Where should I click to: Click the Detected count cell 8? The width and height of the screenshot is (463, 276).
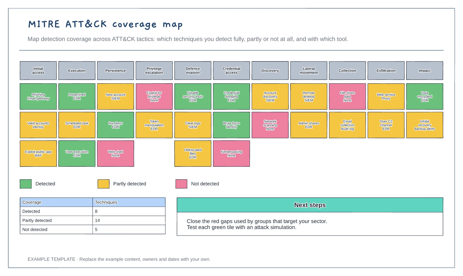pos(129,211)
